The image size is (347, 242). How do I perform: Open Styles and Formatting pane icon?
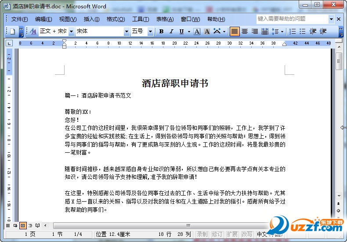(x=33, y=32)
